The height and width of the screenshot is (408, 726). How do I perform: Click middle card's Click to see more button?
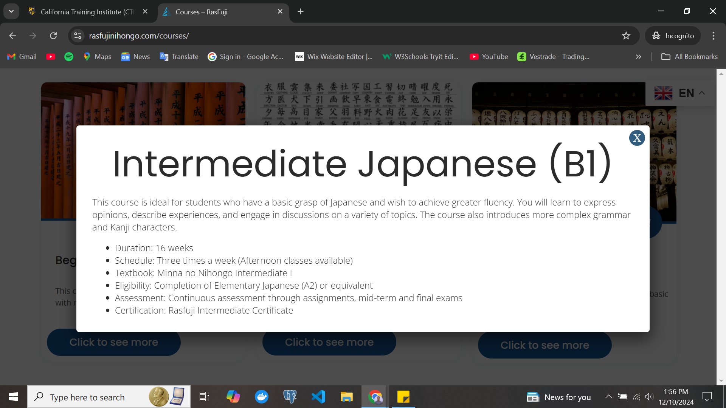pos(329,343)
